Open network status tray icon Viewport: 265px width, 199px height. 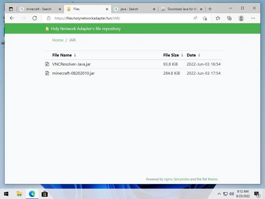click(225, 194)
